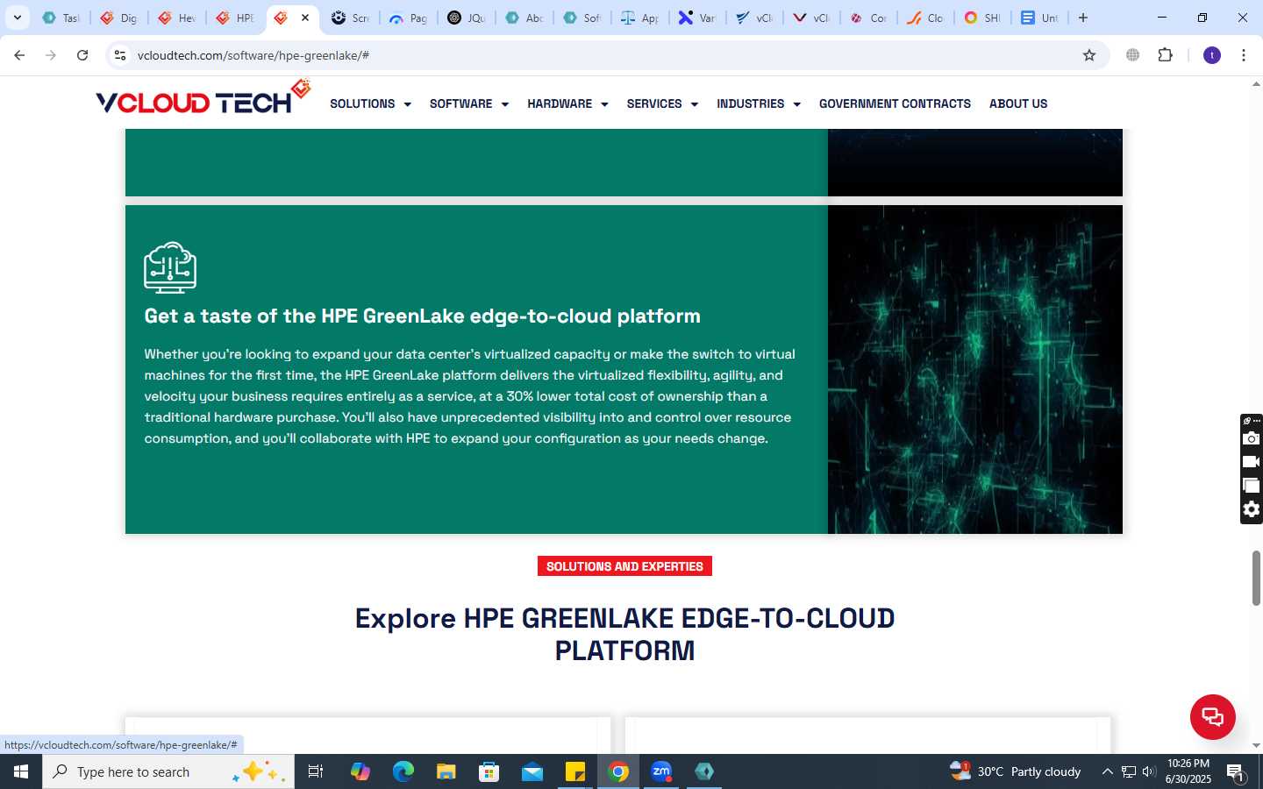Click the camera screenshot icon in side widget
This screenshot has width=1263, height=789.
(1252, 438)
